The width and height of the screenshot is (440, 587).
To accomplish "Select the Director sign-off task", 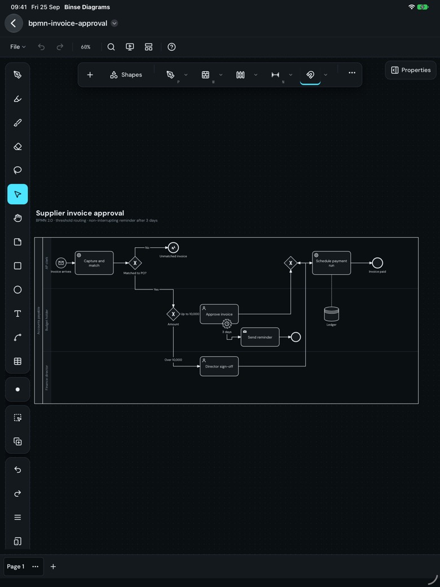I will tap(219, 366).
